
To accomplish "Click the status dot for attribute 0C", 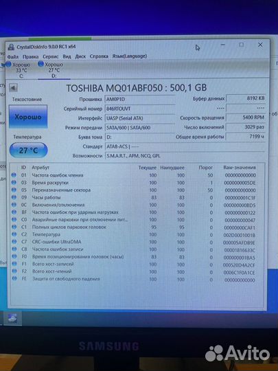I will coord(14,205).
